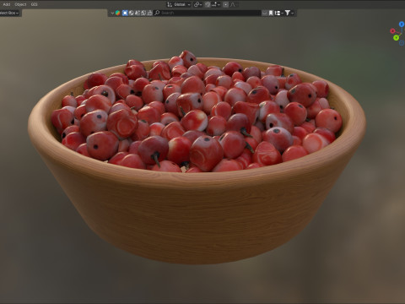The width and height of the screenshot is (405, 304).
Task: Open the transform pivot point dropdown
Action: [x=197, y=4]
